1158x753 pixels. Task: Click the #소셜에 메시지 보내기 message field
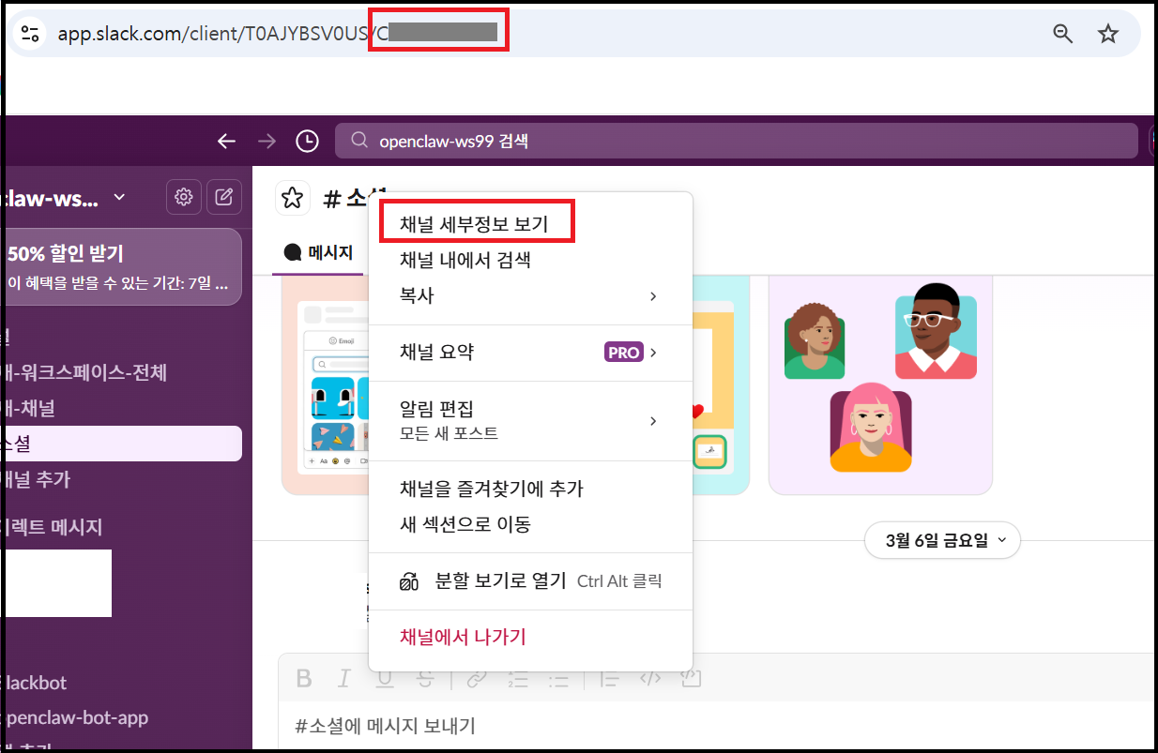pos(718,726)
